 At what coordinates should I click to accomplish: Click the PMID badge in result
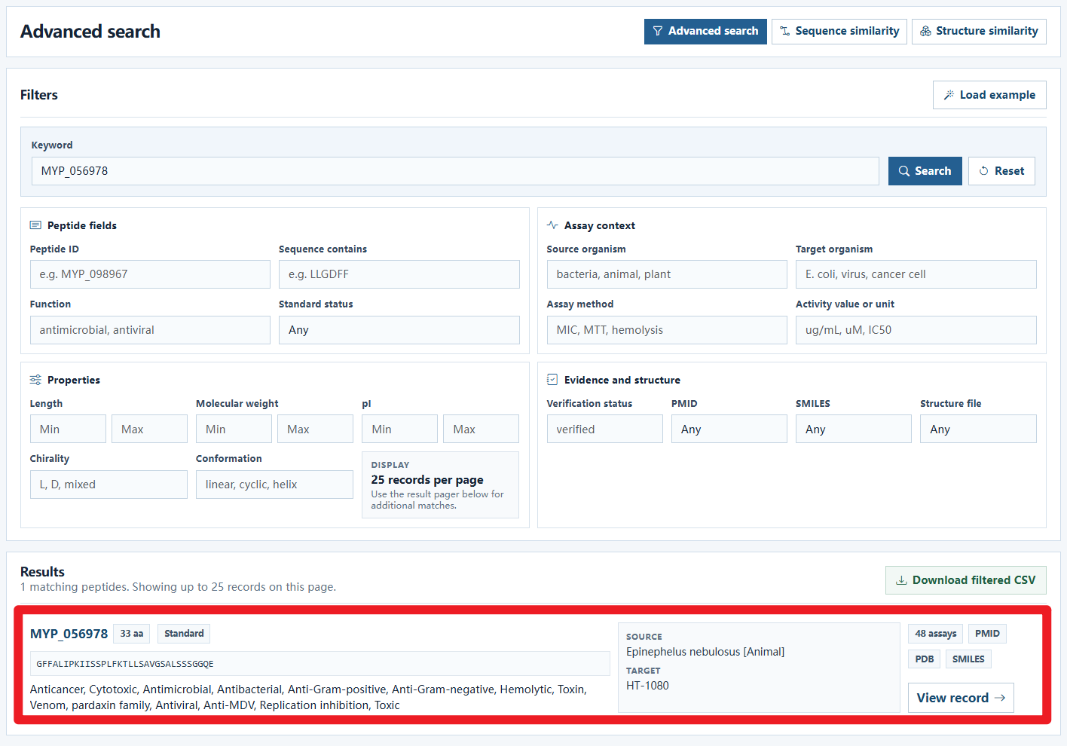(987, 634)
